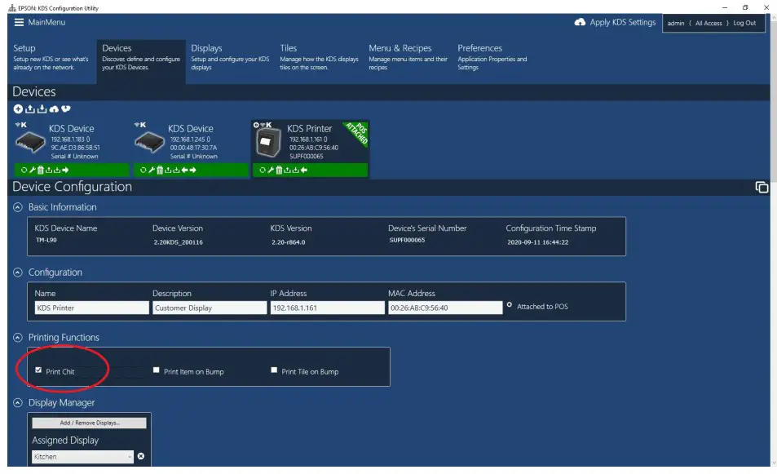This screenshot has height=474, width=777.
Task: Click Apply KDS Settings
Action: 615,22
